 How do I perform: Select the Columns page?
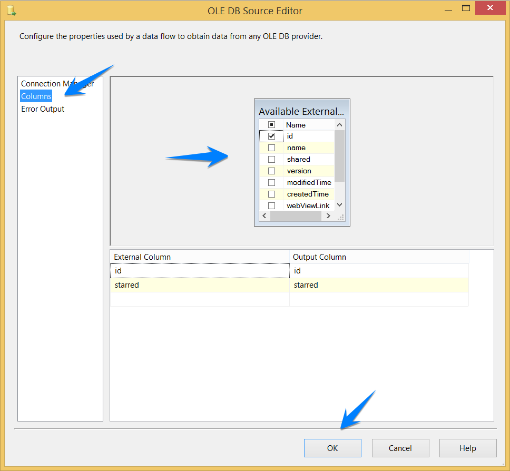tap(36, 96)
